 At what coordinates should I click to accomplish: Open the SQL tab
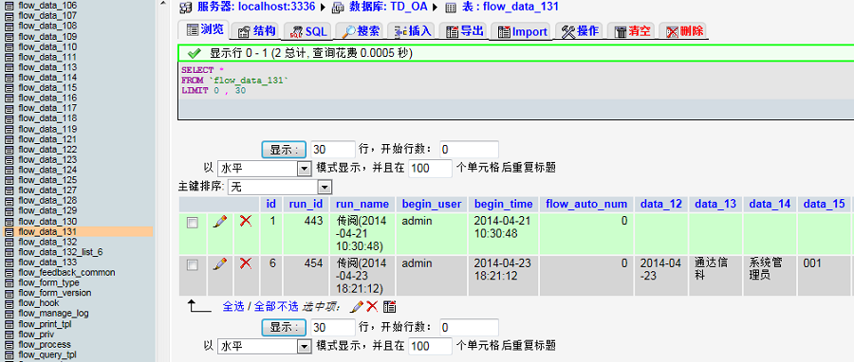pyautogui.click(x=307, y=31)
